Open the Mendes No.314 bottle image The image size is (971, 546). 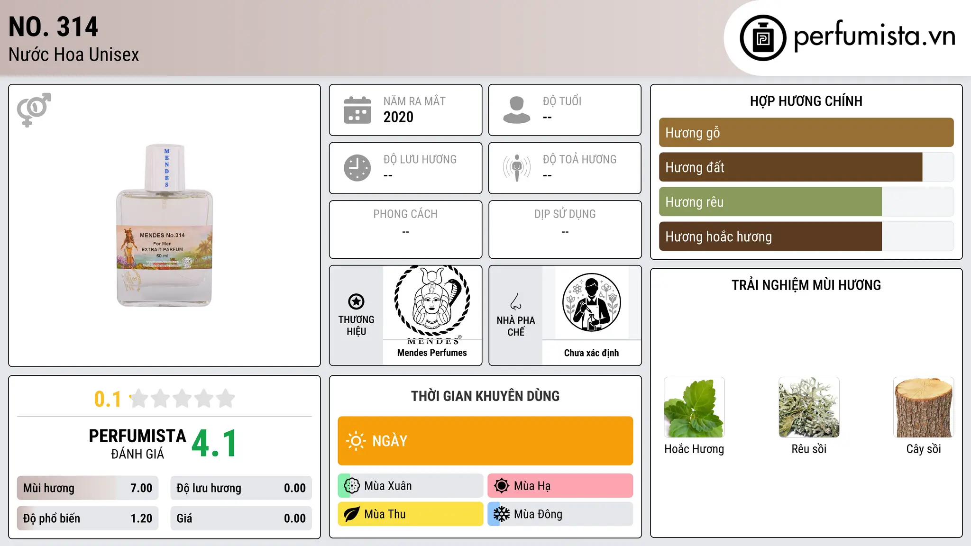click(x=165, y=225)
